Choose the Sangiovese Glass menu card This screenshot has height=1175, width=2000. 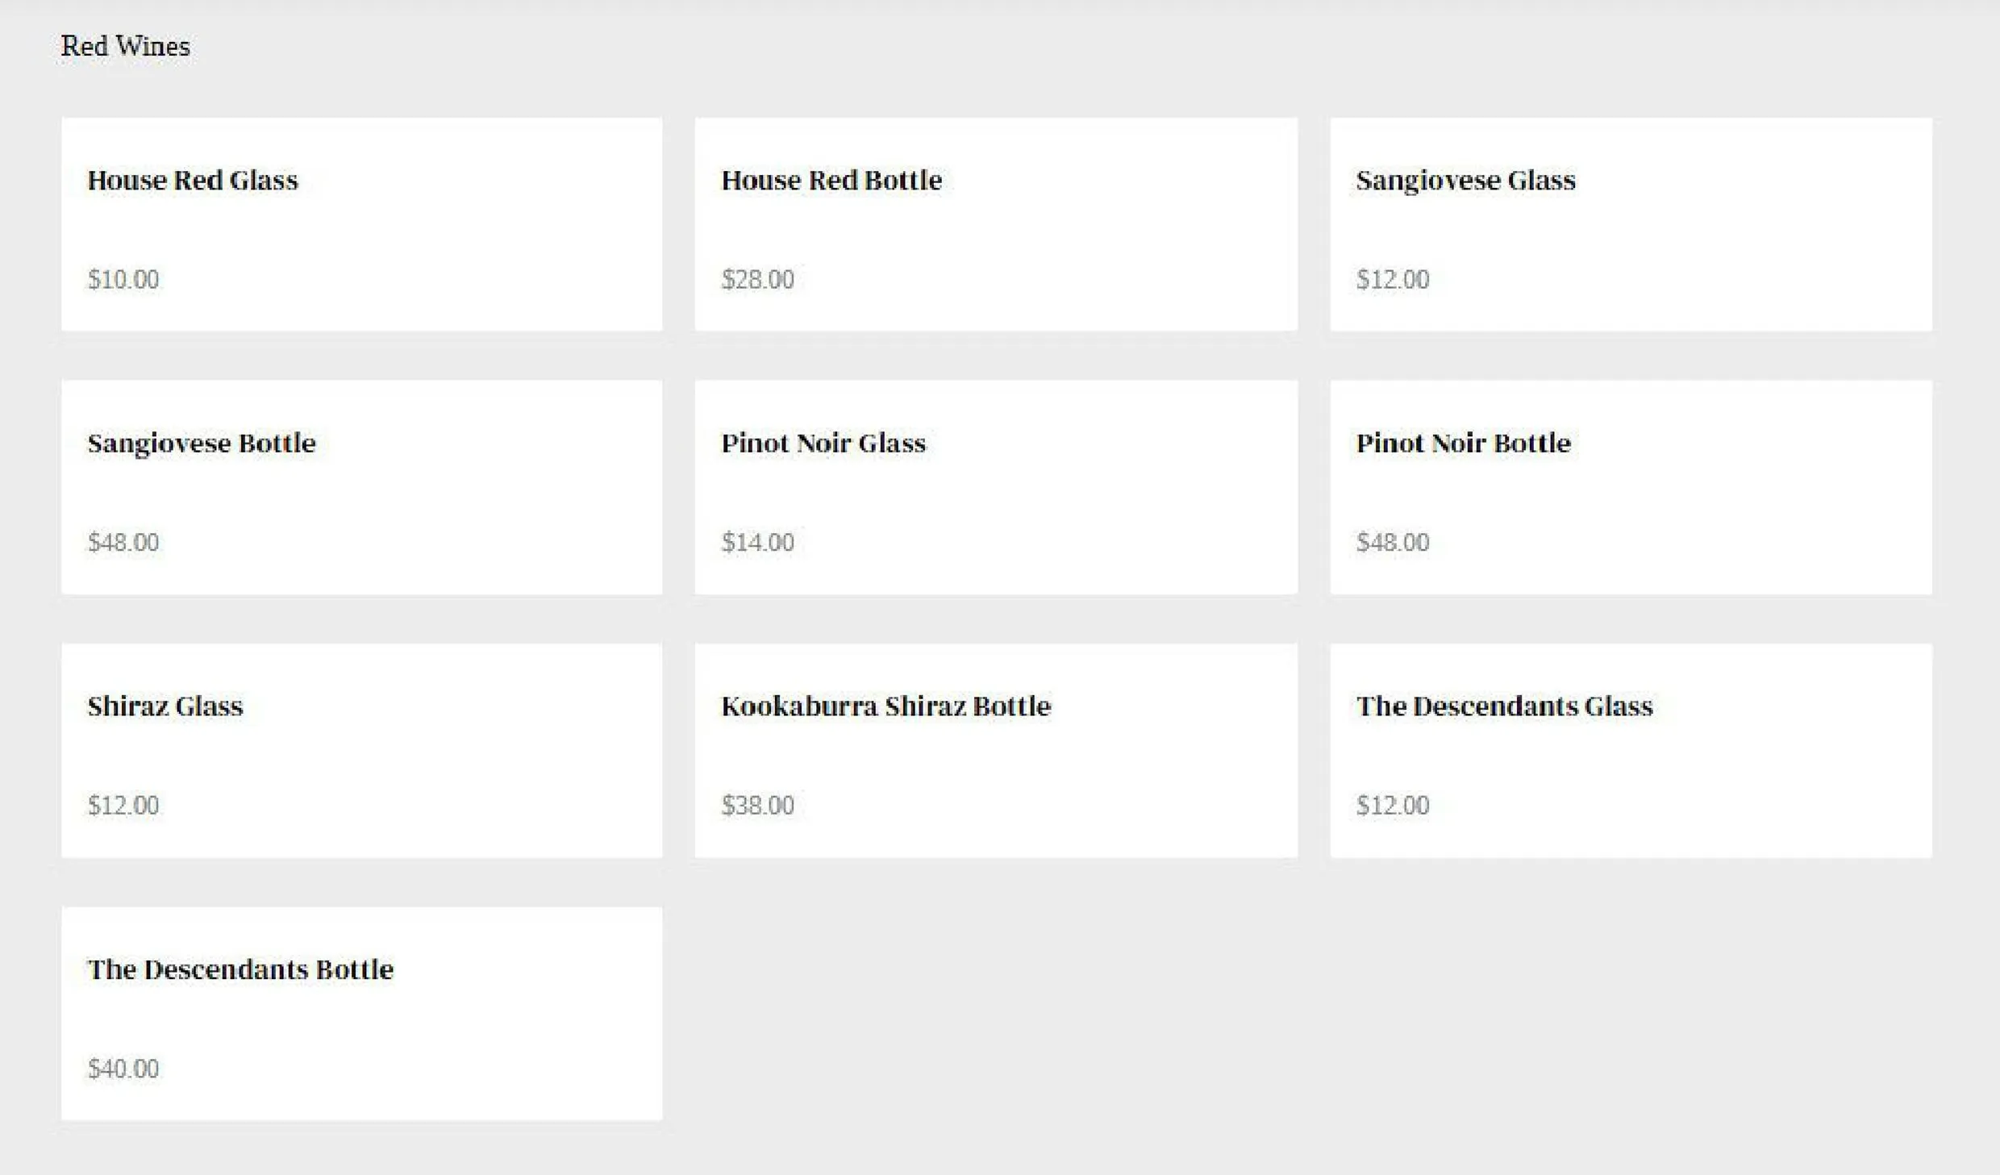click(x=1631, y=224)
